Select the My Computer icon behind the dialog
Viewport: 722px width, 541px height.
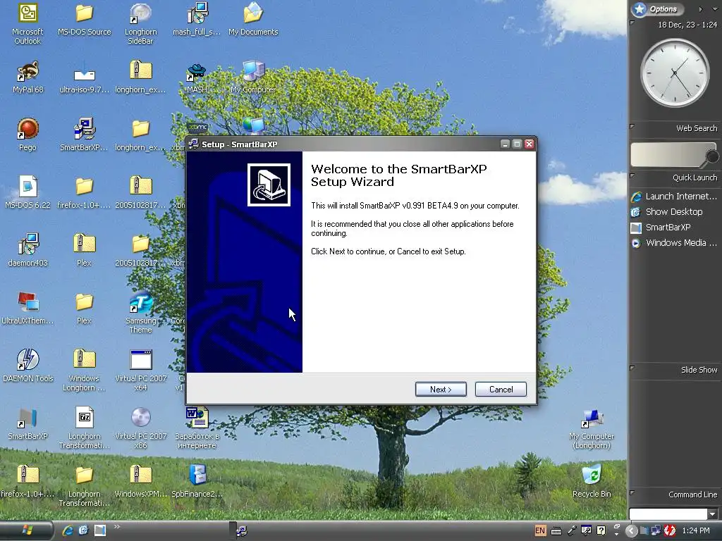pyautogui.click(x=253, y=77)
